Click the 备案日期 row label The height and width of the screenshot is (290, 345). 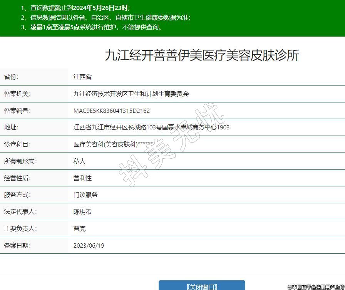pyautogui.click(x=17, y=246)
